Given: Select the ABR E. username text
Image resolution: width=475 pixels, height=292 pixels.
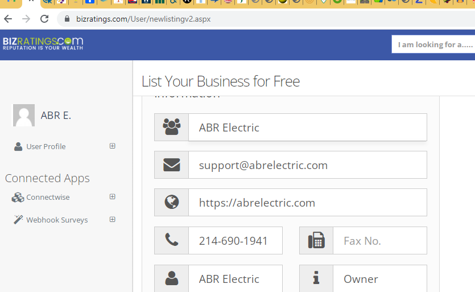Looking at the screenshot, I should coord(56,116).
